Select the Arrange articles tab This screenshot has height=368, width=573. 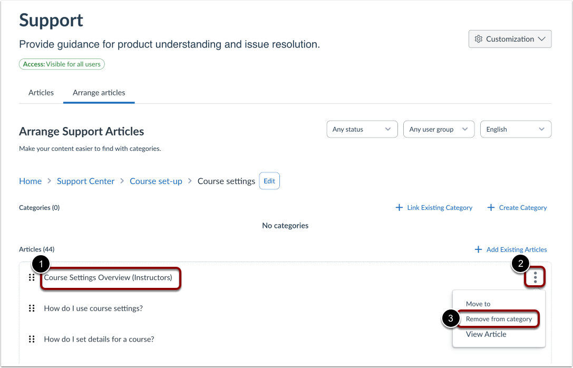[x=99, y=92]
